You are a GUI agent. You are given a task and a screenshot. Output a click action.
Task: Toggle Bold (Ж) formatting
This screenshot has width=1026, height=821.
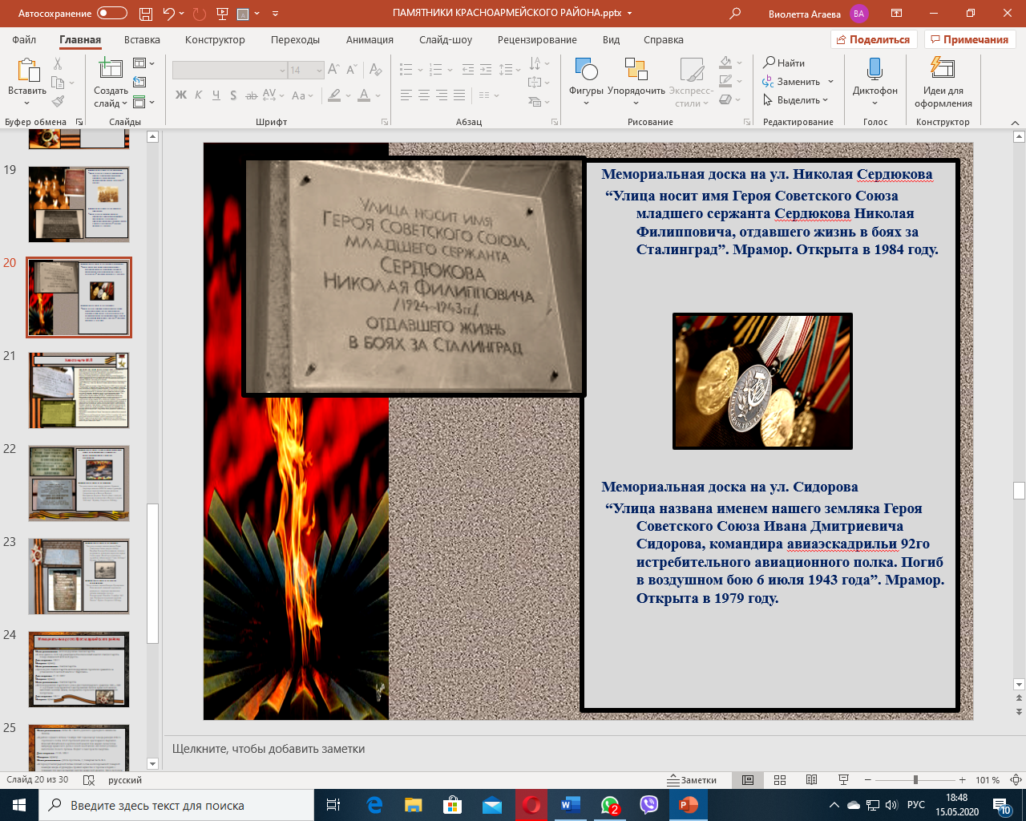(x=181, y=95)
